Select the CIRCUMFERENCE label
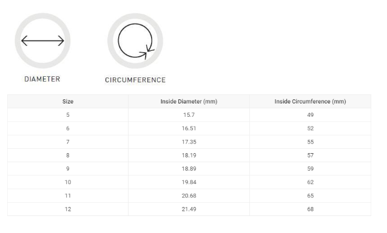 tap(135, 80)
